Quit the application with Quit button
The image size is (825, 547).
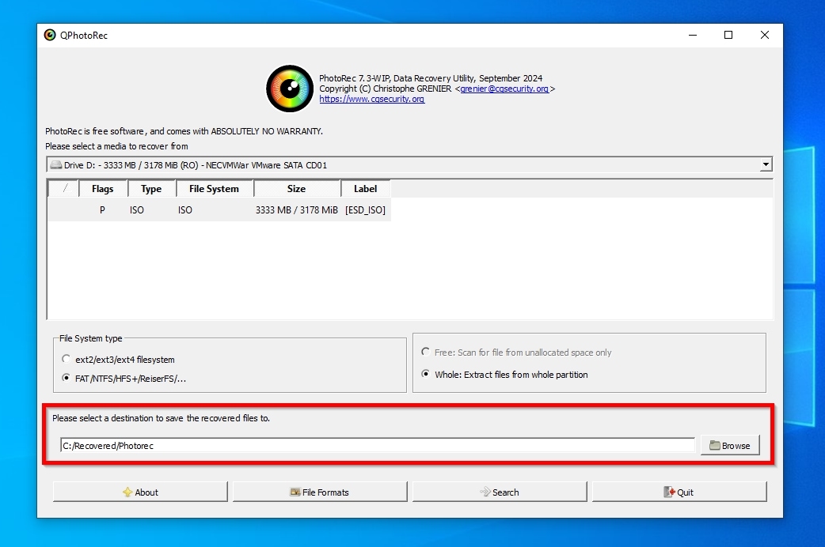tap(679, 492)
